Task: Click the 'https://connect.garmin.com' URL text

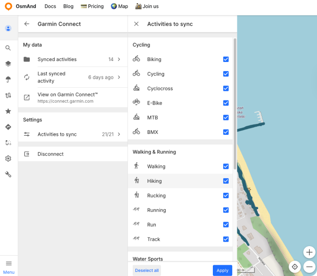Action: tap(66, 101)
